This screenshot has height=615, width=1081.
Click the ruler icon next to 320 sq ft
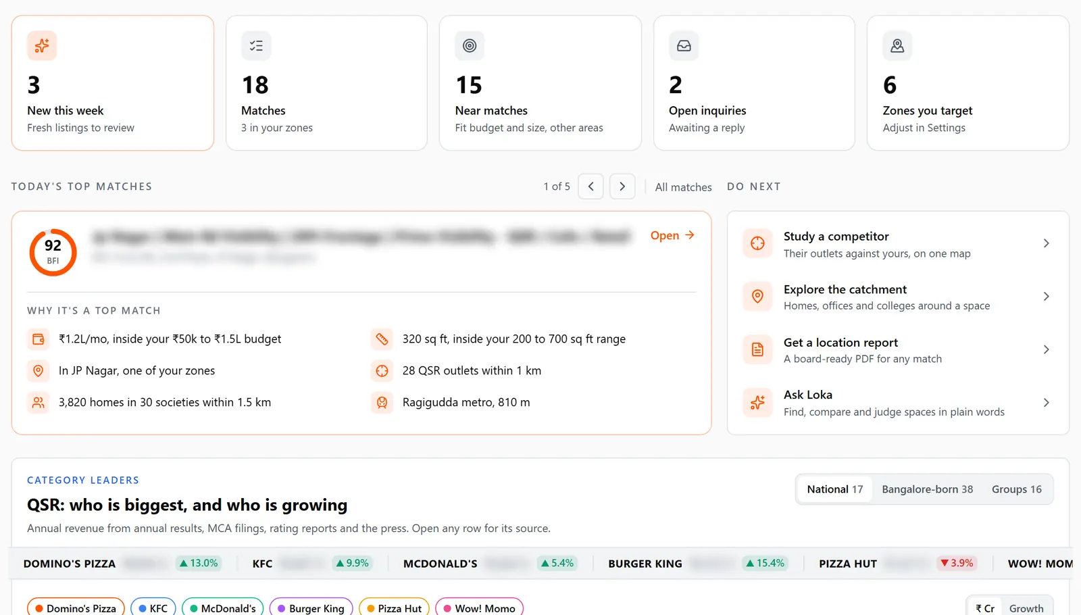coord(382,339)
